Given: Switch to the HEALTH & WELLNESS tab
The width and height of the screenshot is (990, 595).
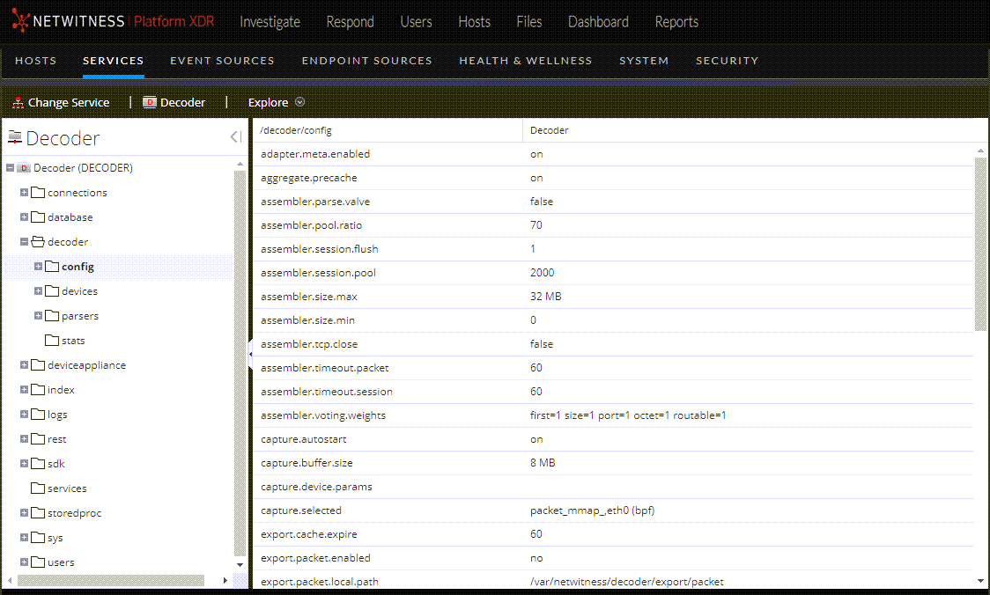Looking at the screenshot, I should [526, 61].
